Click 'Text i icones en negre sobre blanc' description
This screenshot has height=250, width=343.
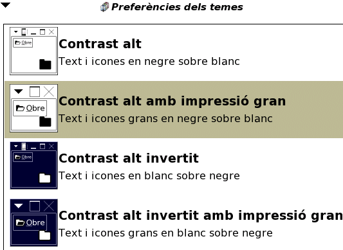point(149,62)
